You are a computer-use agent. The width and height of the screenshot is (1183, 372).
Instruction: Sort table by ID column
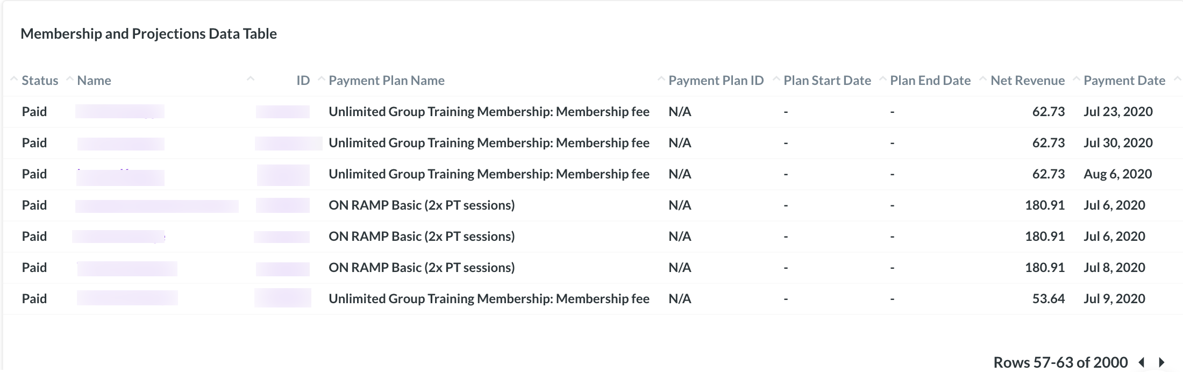pyautogui.click(x=303, y=81)
